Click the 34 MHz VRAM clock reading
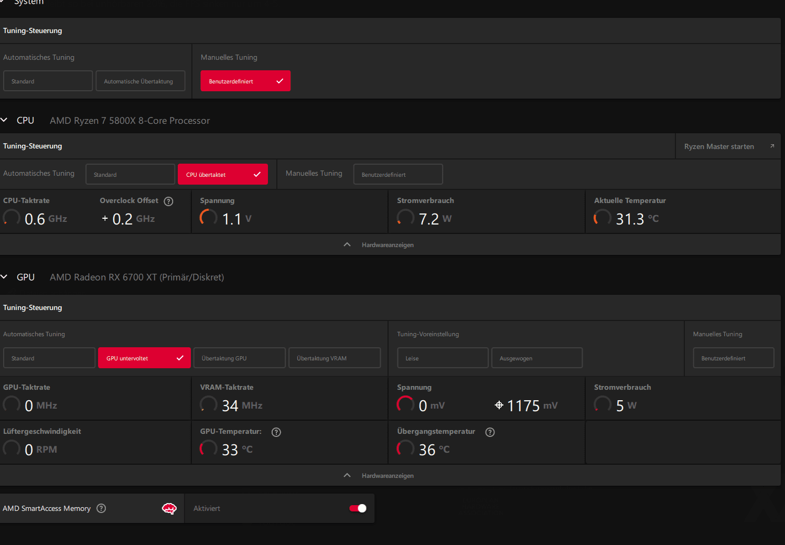 click(242, 405)
